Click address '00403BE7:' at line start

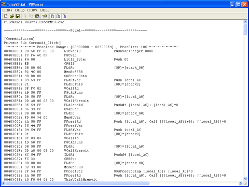pyautogui.click(x=13, y=72)
